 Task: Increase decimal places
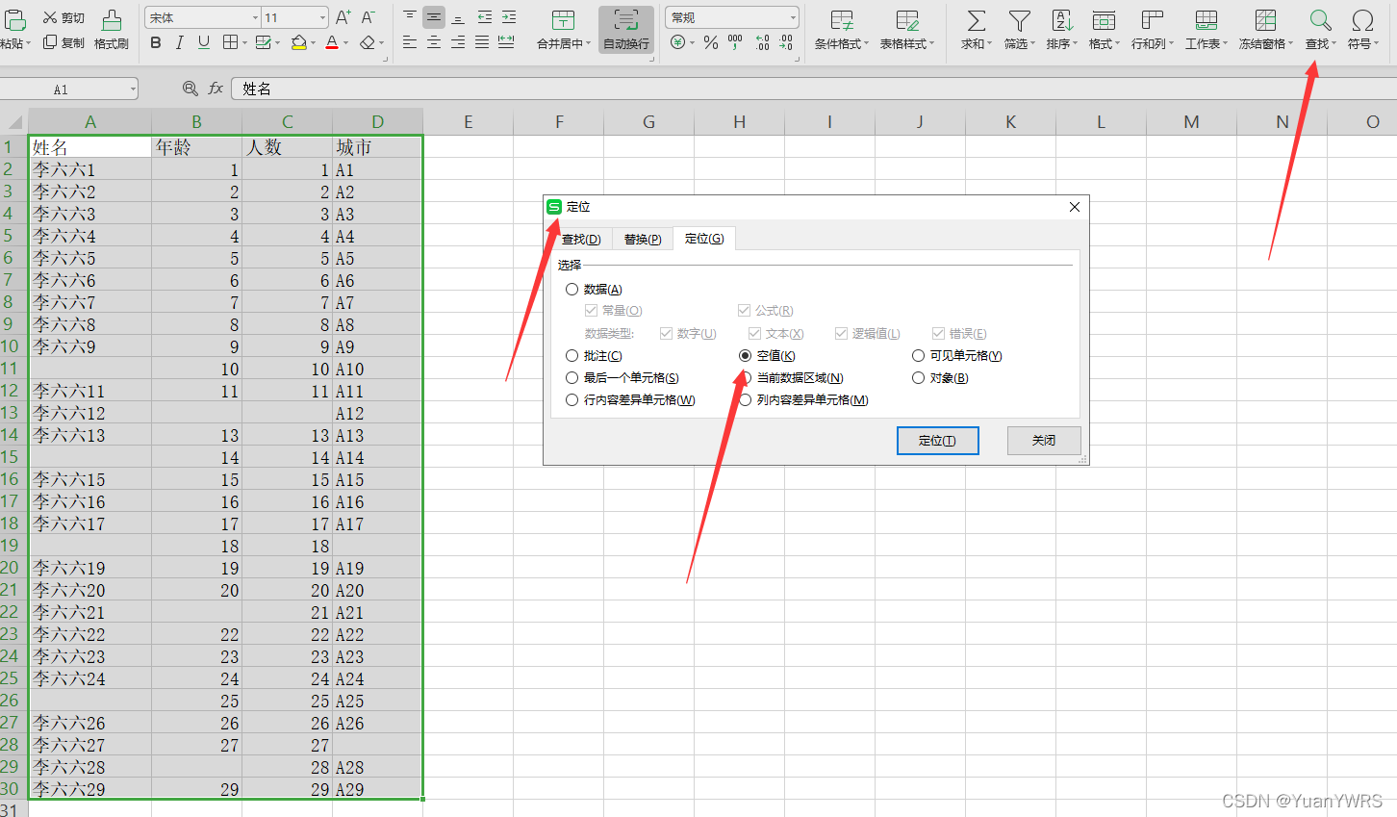[762, 42]
